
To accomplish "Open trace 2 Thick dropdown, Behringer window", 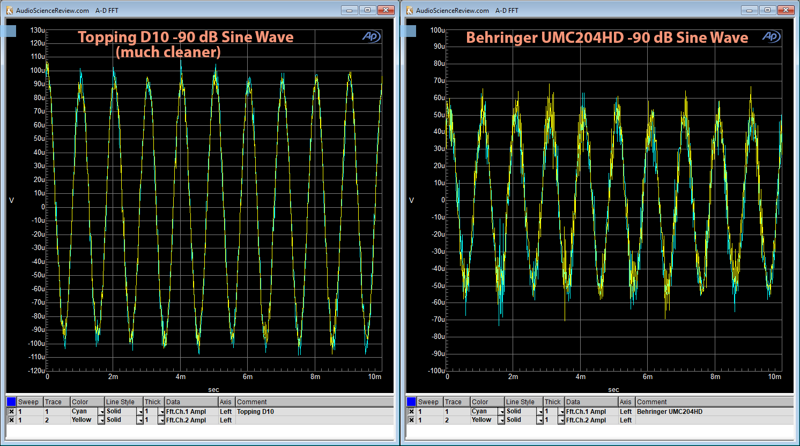I will pos(561,420).
